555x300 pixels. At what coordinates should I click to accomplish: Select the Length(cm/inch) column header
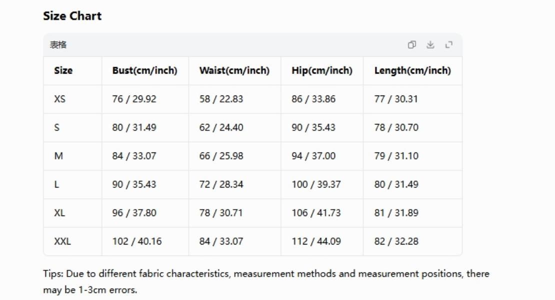pos(412,70)
